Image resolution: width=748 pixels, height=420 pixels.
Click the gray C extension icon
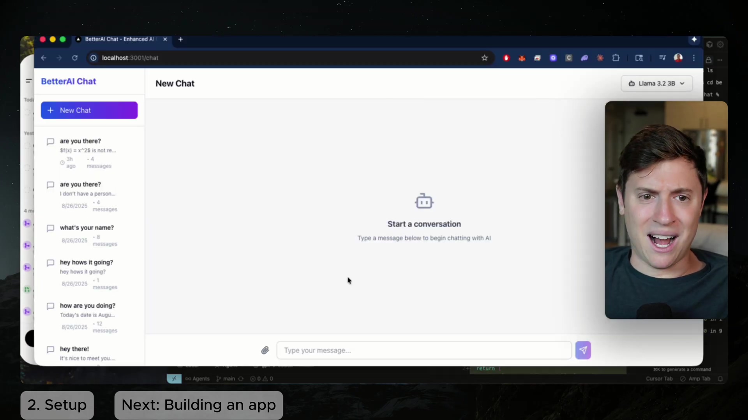(569, 58)
